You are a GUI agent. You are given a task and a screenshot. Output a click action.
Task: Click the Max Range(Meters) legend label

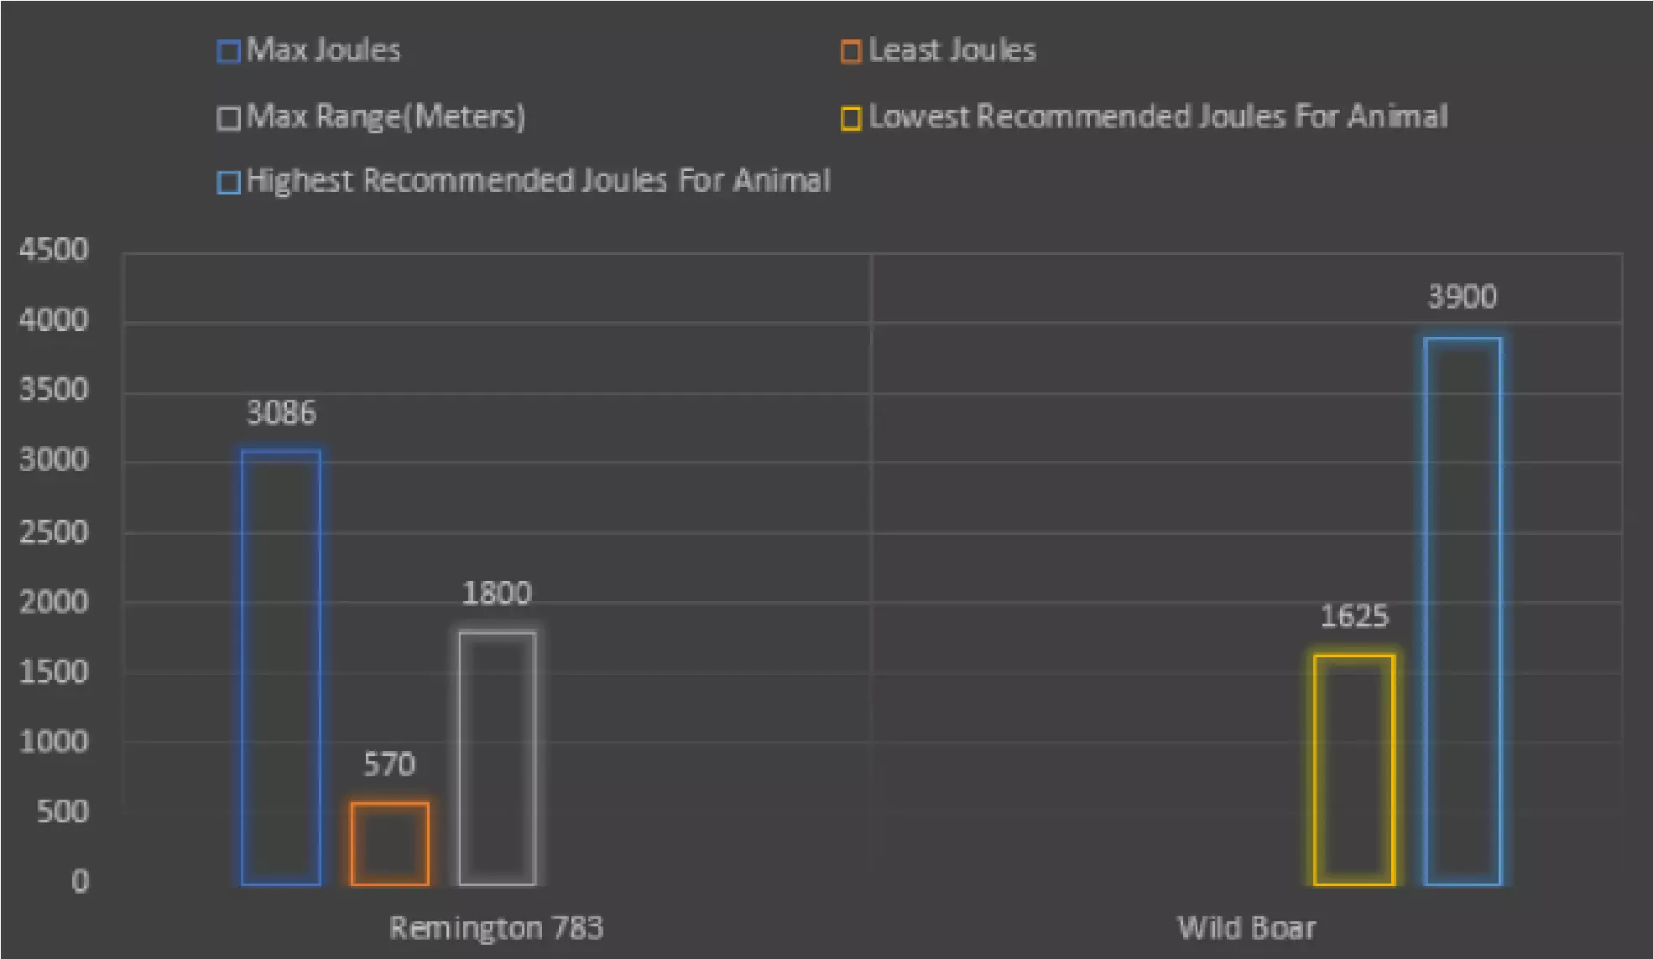[386, 117]
